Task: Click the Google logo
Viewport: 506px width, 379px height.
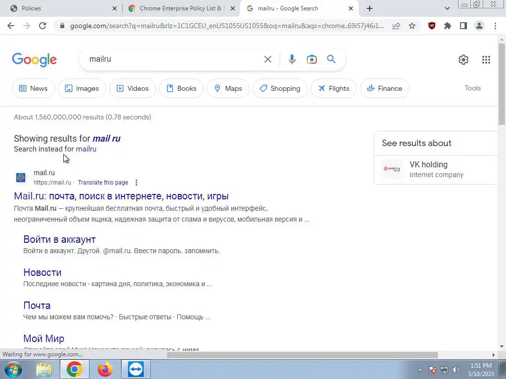Action: tap(35, 60)
